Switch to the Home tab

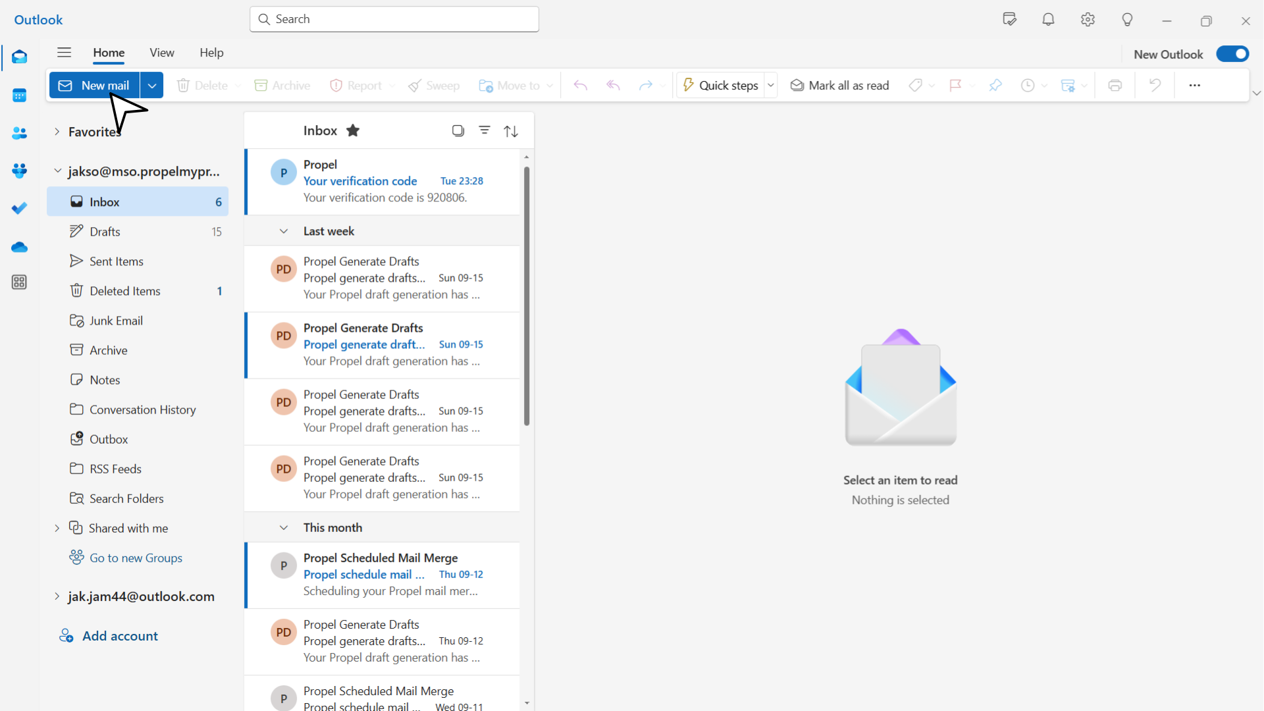[109, 53]
